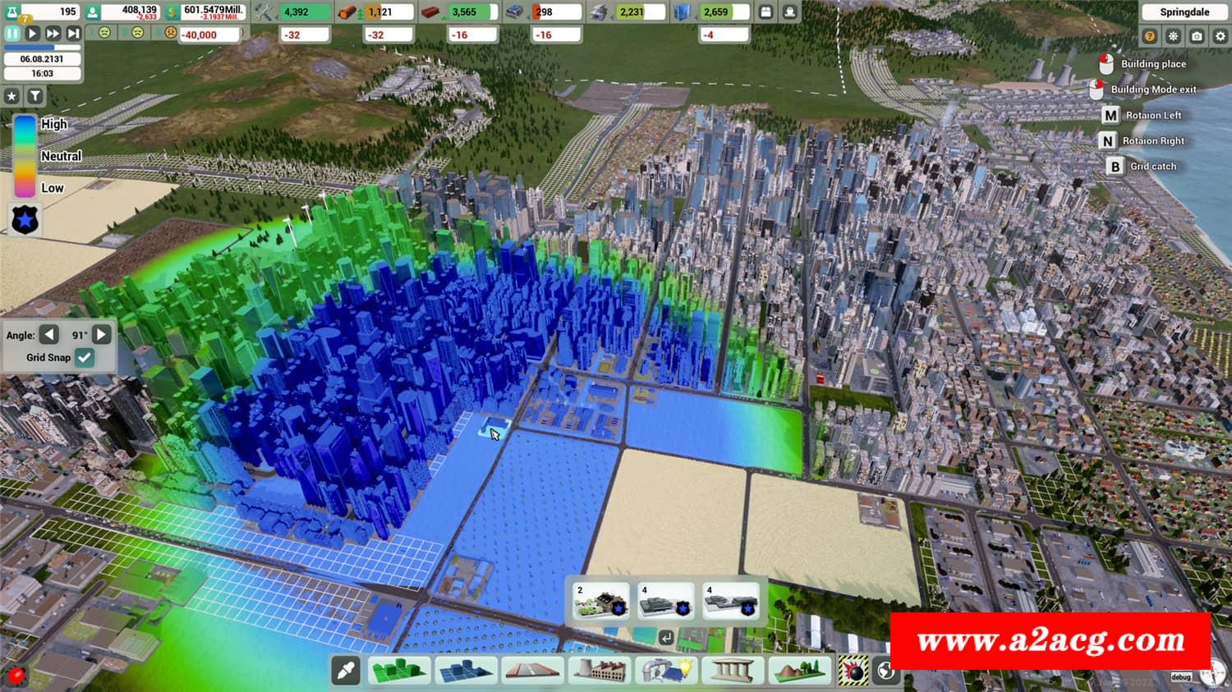Decrease the building angle with left arrow
The image size is (1232, 692).
(50, 335)
